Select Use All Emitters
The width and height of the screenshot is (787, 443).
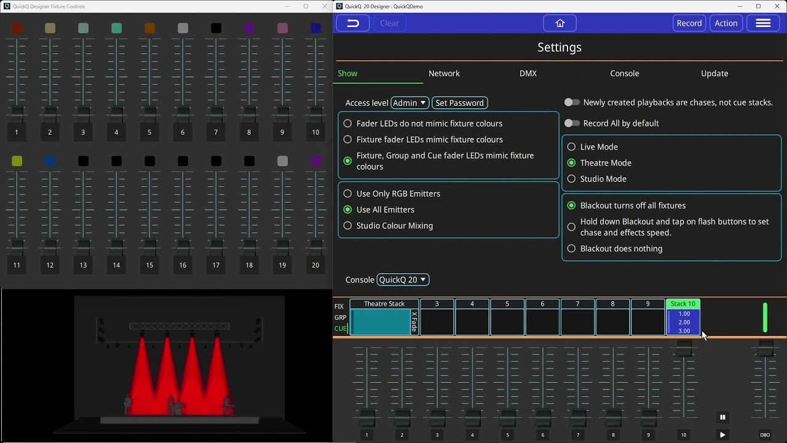[x=348, y=209]
